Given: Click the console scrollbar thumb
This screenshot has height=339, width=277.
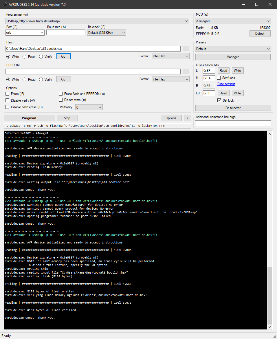Looking at the screenshot, I should (269, 296).
